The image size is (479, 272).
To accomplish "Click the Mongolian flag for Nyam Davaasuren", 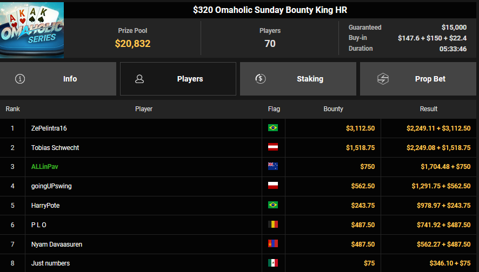I will coord(273,244).
